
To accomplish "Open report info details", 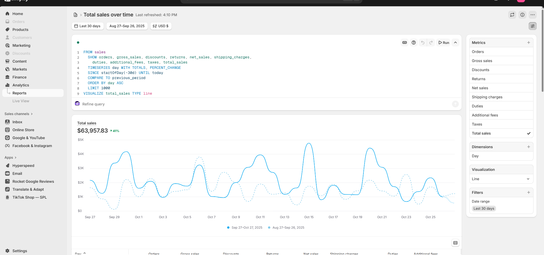I will pyautogui.click(x=522, y=15).
